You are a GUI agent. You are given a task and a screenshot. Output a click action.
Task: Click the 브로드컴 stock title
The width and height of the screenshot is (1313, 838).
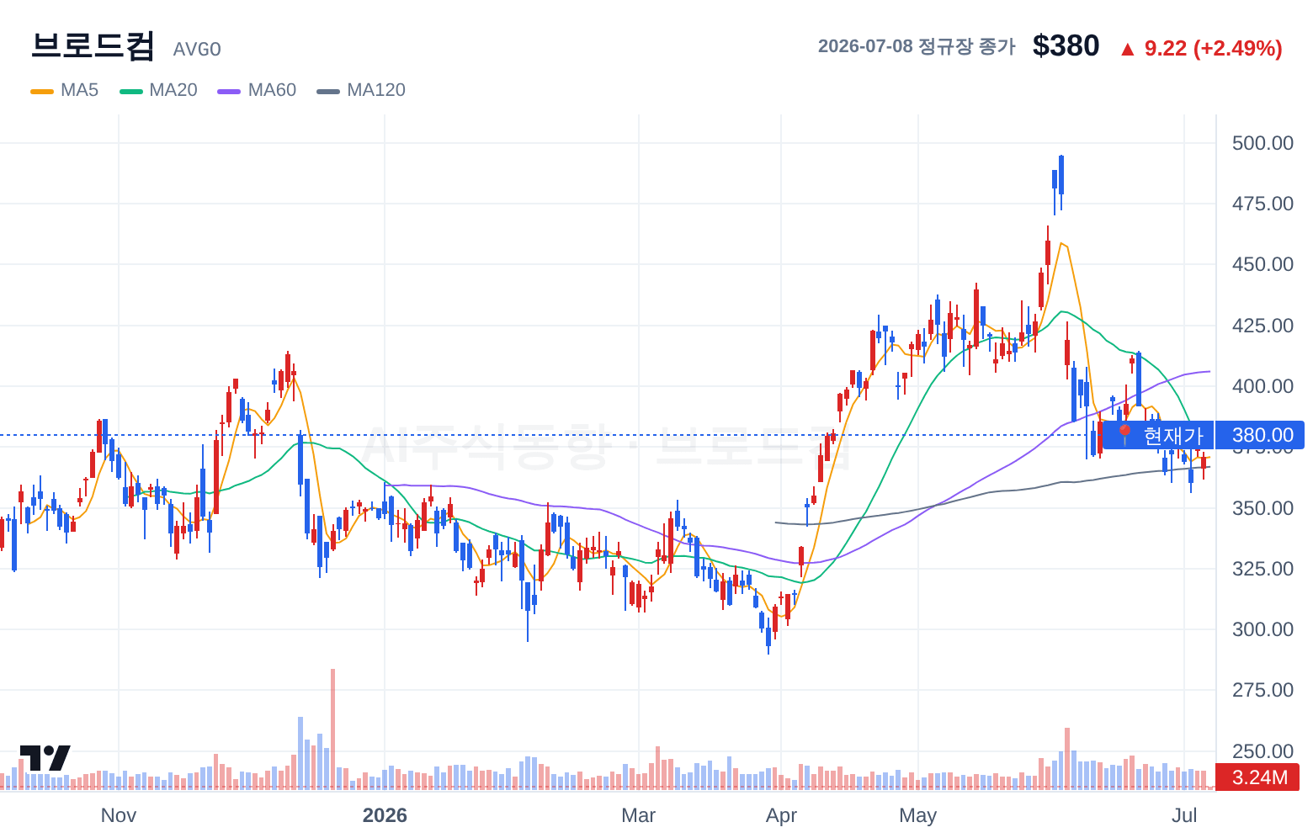point(93,45)
